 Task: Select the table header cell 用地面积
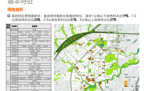click(x=8, y=26)
